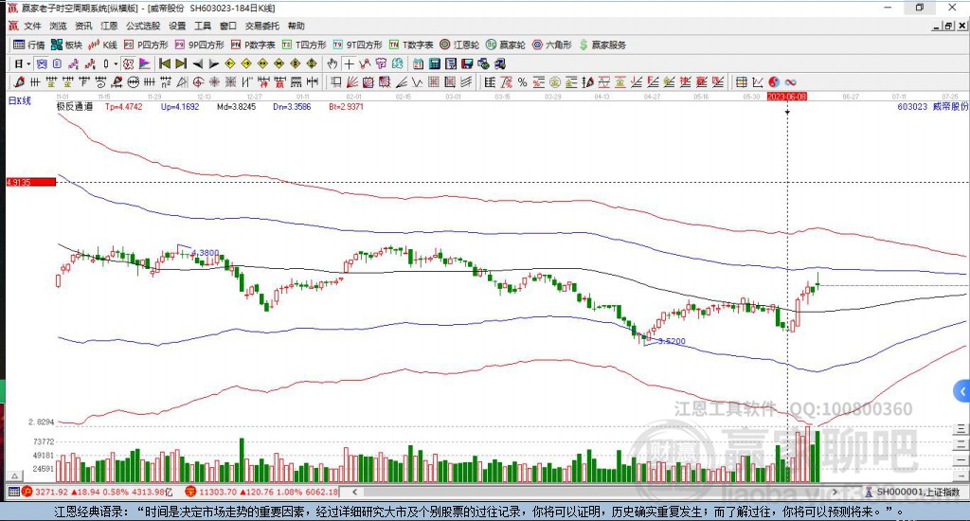Click the first yellow diamond arrow icon

tap(230, 63)
